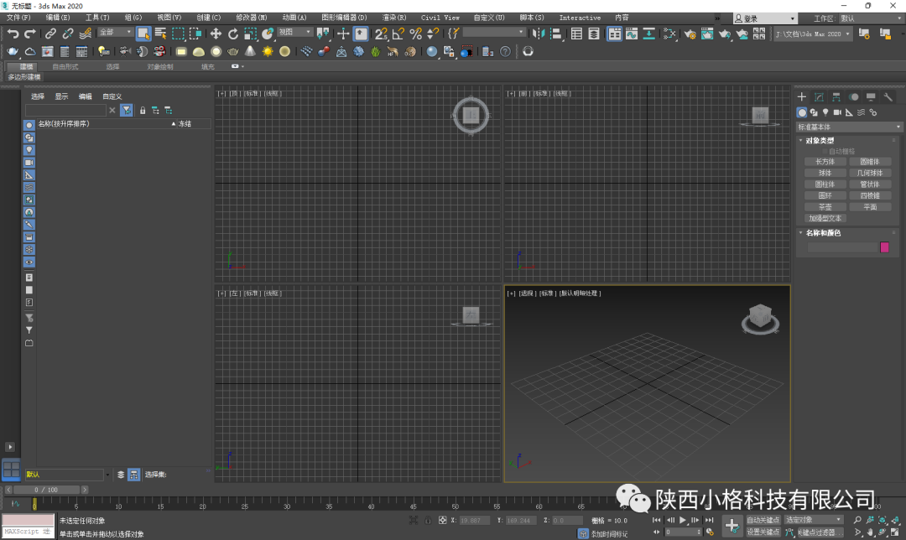Enable the 自动栅格 checkbox

tap(825, 151)
